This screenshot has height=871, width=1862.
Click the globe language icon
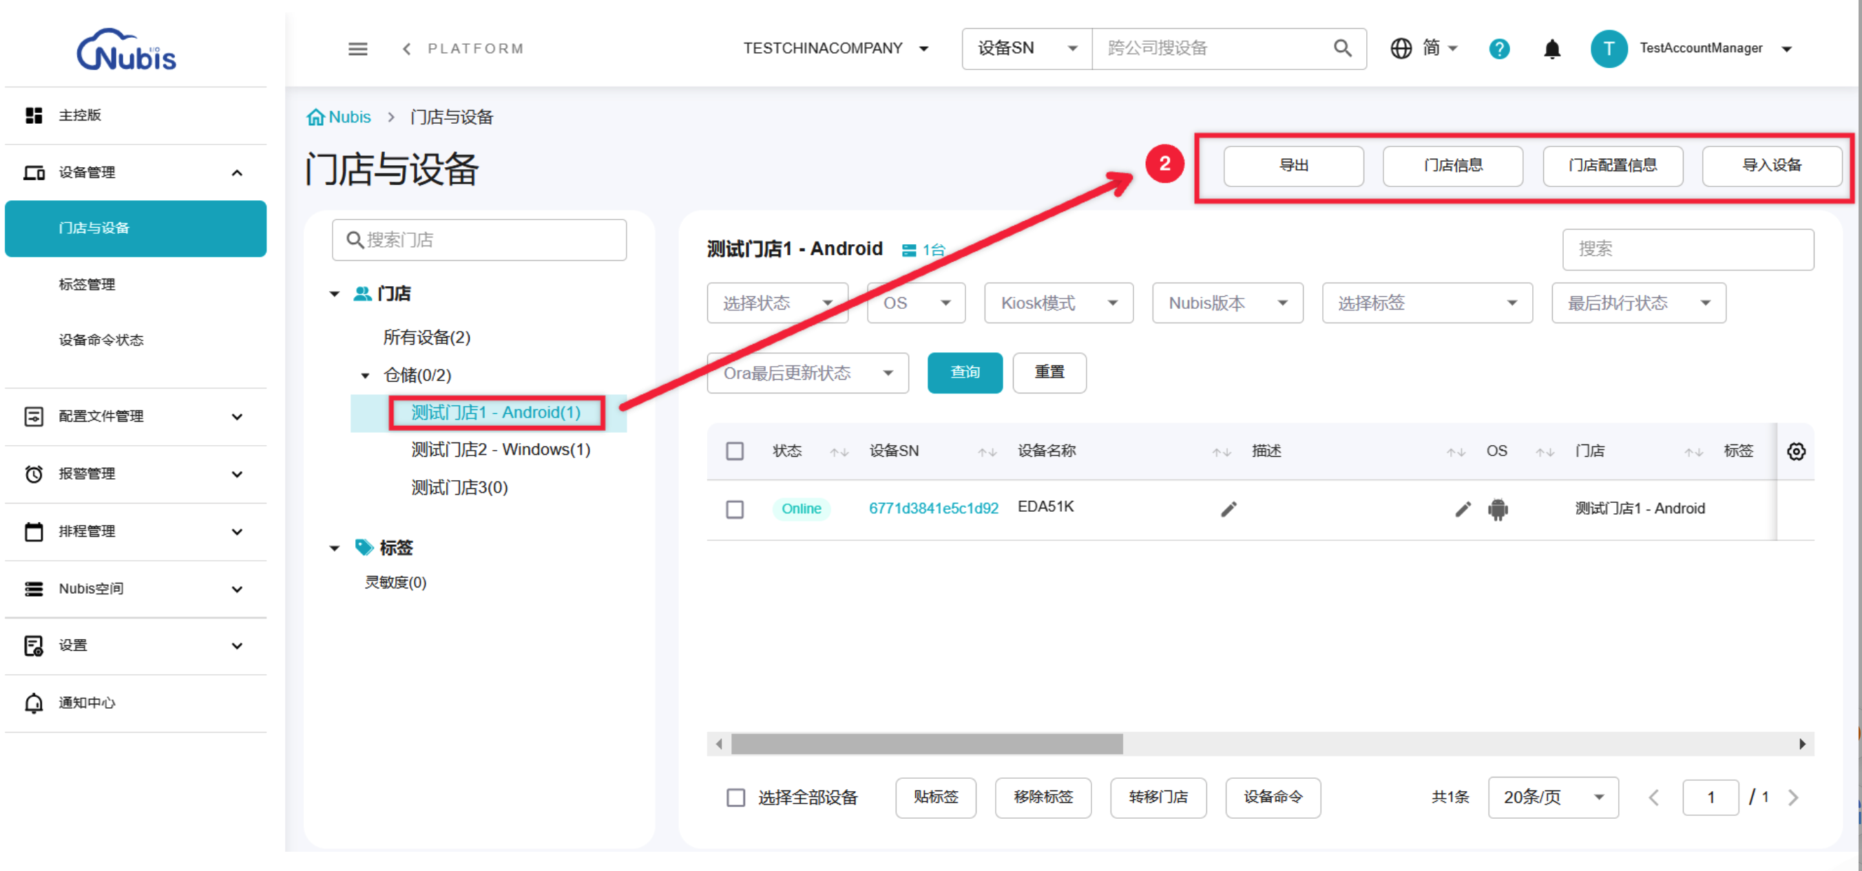tap(1401, 48)
